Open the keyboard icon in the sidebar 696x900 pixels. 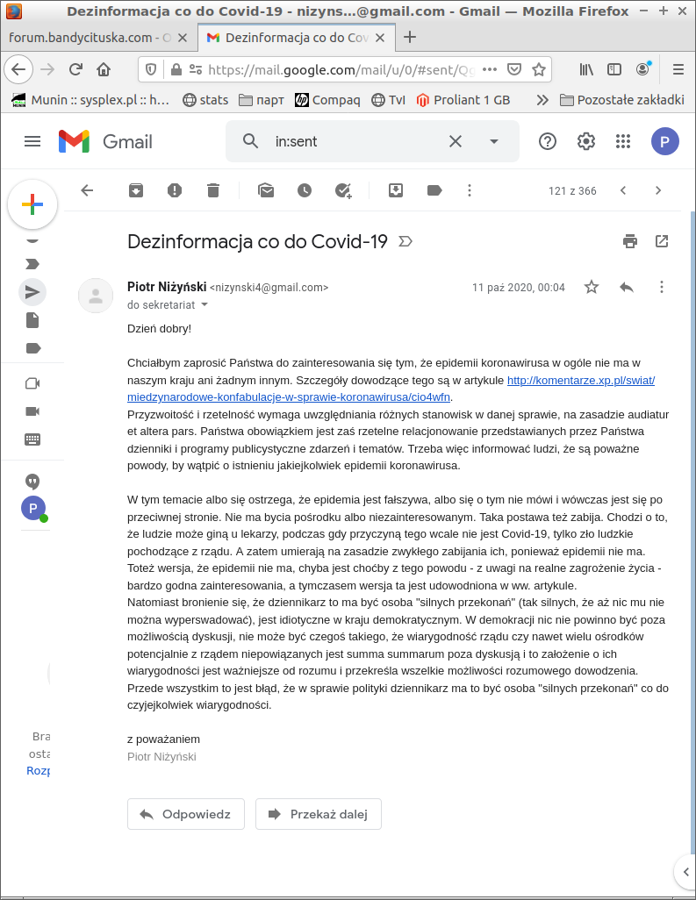pos(32,439)
